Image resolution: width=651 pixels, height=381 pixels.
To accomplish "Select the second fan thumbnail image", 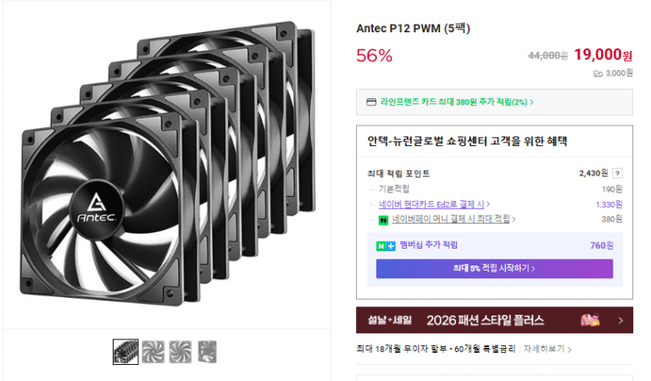I will click(x=153, y=351).
